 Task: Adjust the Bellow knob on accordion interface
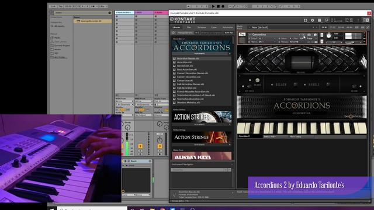coord(295,85)
